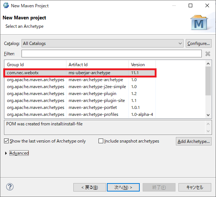Sort by the Version column header

tap(142, 65)
